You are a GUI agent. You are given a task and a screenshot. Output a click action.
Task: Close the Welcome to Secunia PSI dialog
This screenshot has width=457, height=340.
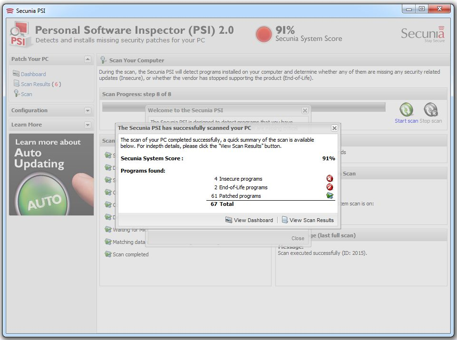(305, 111)
